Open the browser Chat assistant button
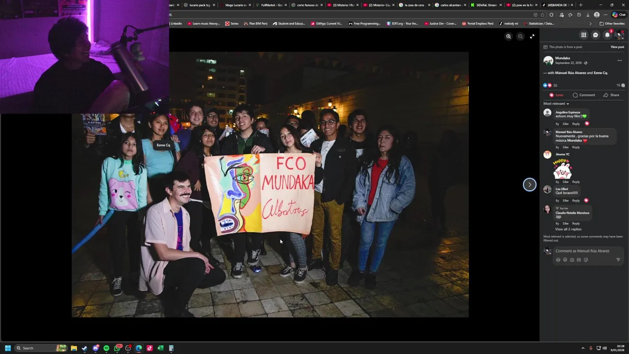This screenshot has width=629, height=354. (x=619, y=15)
